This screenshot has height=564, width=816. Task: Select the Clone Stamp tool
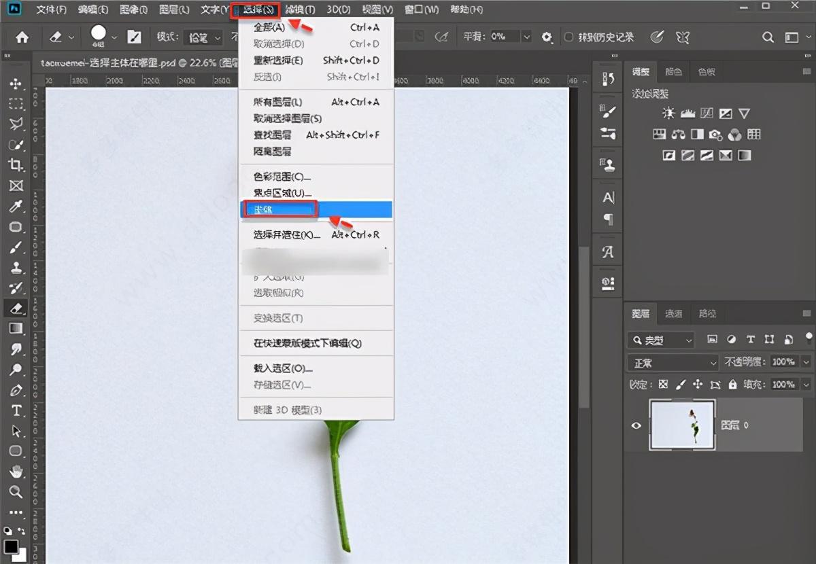[x=16, y=267]
